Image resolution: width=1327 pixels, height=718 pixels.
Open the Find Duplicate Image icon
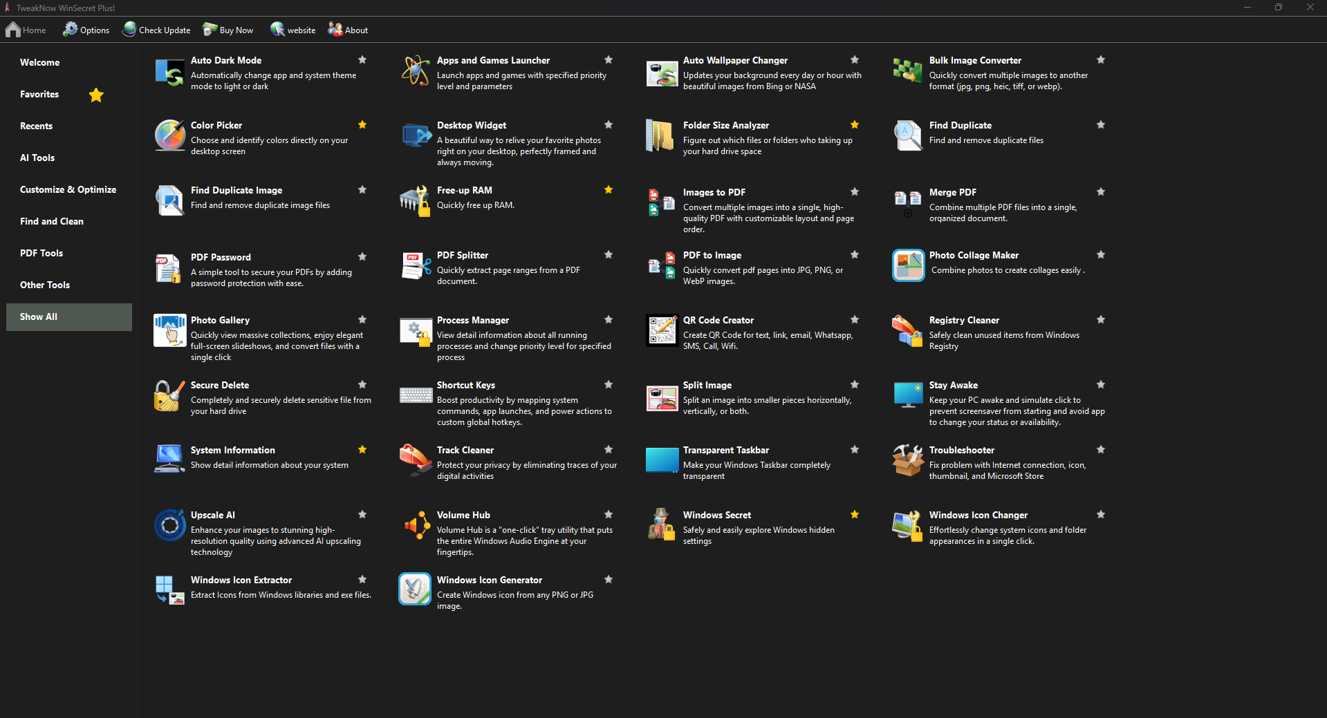[x=169, y=200]
